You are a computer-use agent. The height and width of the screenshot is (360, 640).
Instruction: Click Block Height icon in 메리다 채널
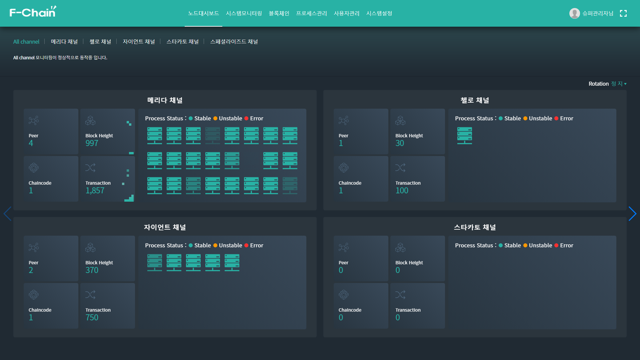coord(90,120)
